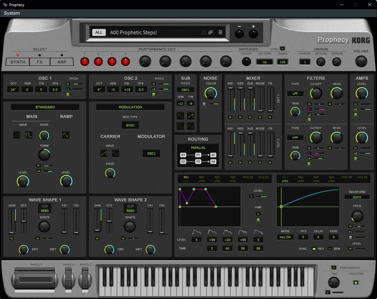Click the FX select button
The width and height of the screenshot is (377, 299).
pos(40,62)
